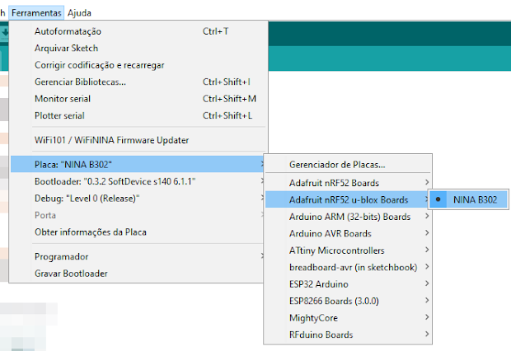This screenshot has width=511, height=351.
Task: Expand the Bootloader 0.3.2 SoftDevice submenu
Action: click(137, 181)
